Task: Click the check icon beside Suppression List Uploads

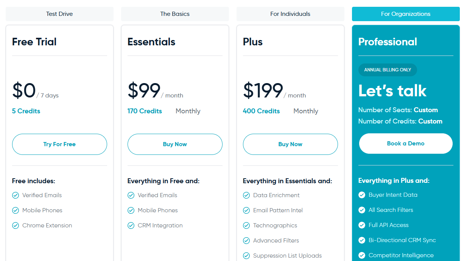Action: (246, 256)
